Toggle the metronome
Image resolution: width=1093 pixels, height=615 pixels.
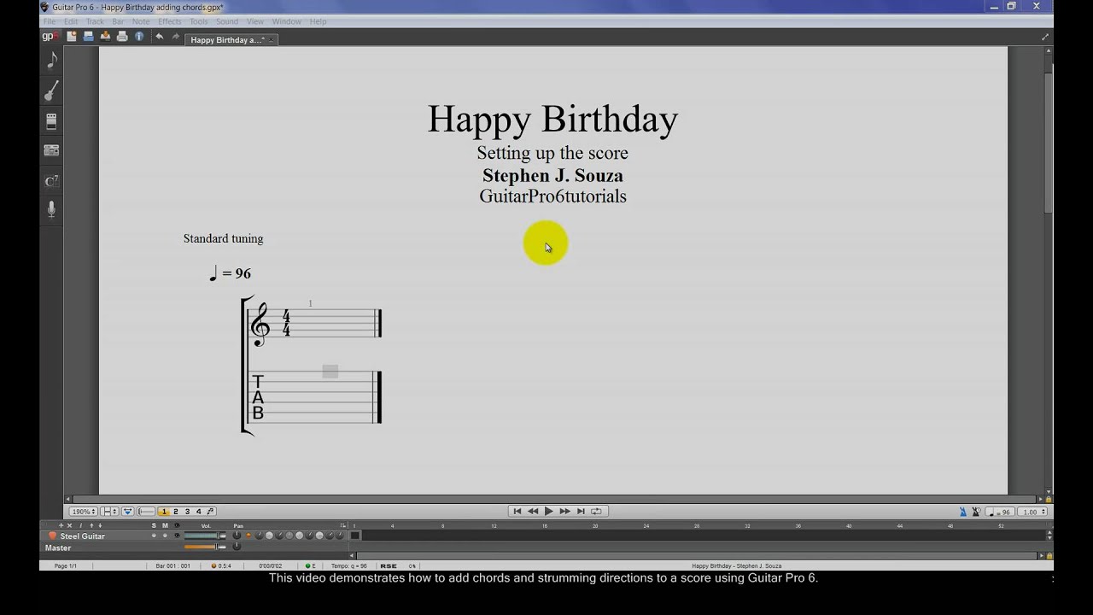[x=963, y=512]
